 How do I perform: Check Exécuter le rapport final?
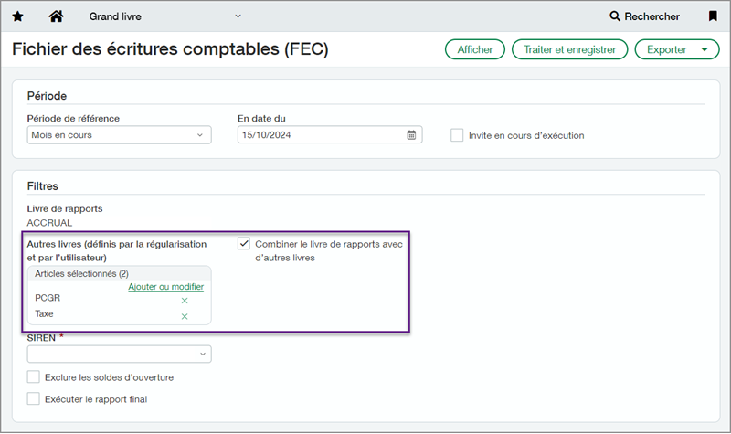click(x=34, y=398)
